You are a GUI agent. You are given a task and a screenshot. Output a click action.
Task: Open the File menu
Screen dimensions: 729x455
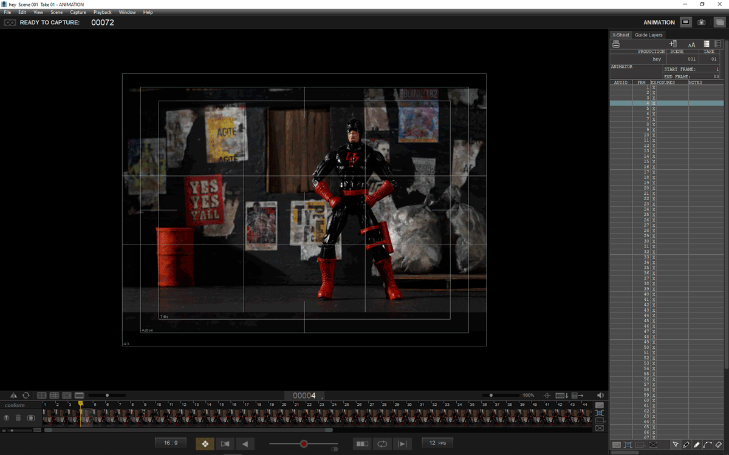coord(7,12)
